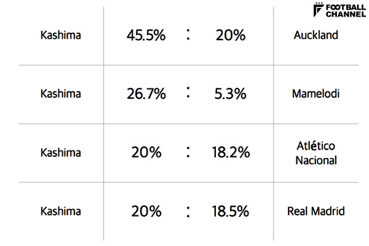
Task: Select the 18.5% value
Action: tap(231, 212)
